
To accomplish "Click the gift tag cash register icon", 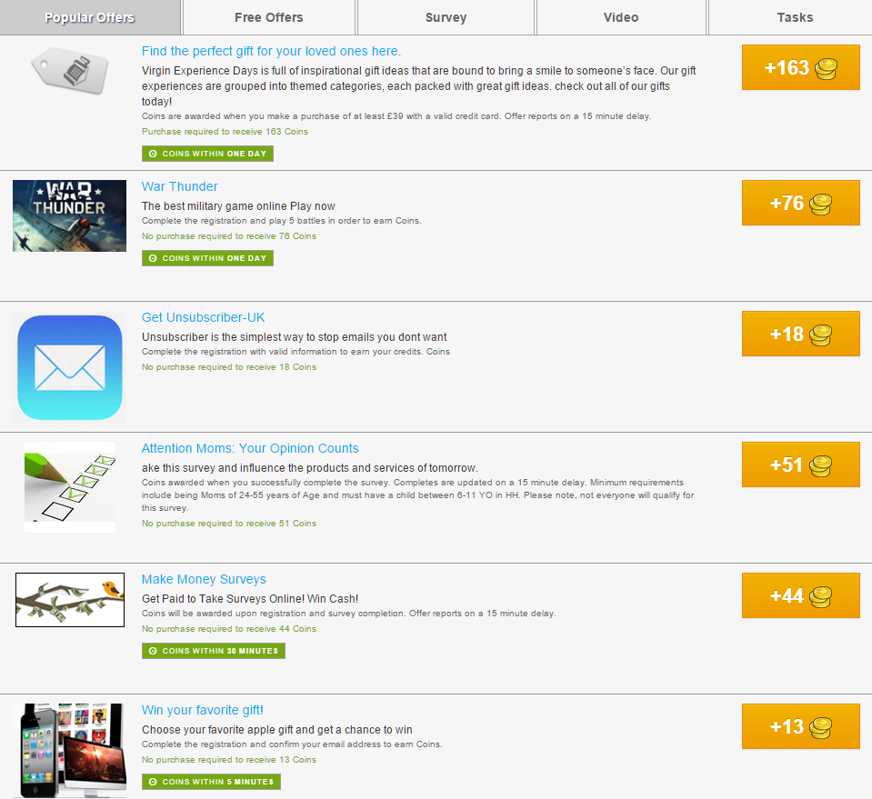I will point(69,70).
